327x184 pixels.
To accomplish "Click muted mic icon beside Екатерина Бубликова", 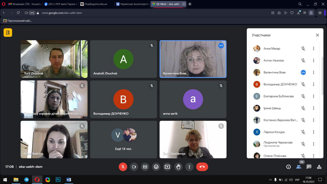I will (303, 96).
